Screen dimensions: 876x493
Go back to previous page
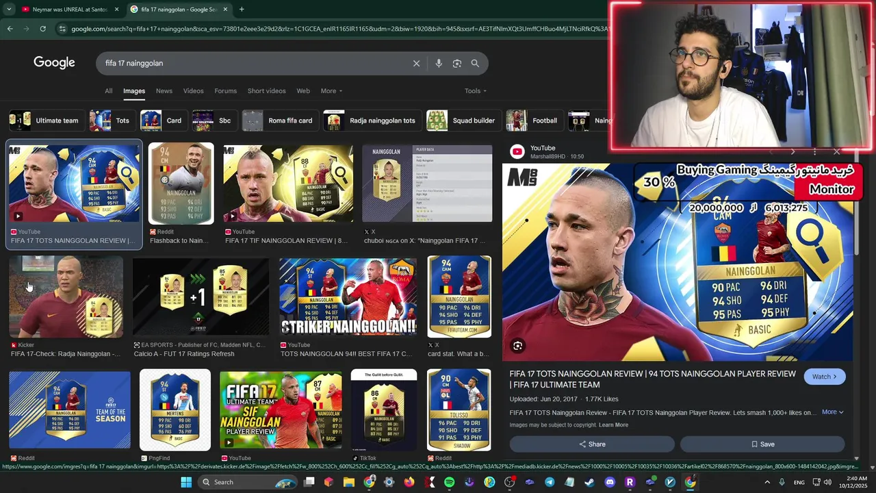10,29
